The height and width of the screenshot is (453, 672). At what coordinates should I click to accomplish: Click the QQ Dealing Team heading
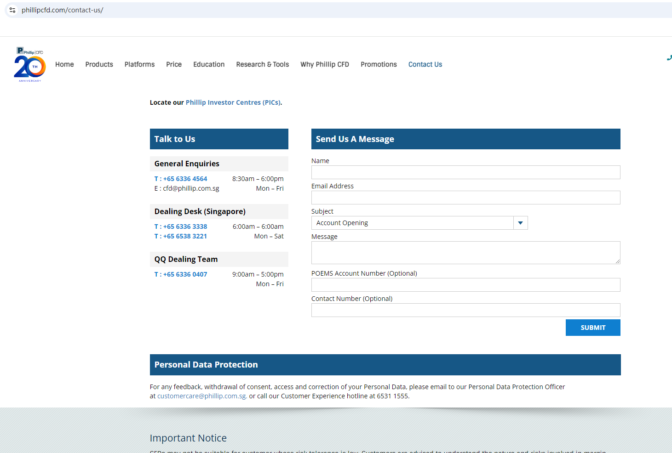pyautogui.click(x=186, y=259)
